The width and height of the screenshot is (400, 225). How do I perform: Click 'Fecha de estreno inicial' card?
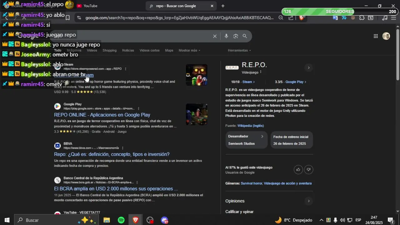click(291, 140)
